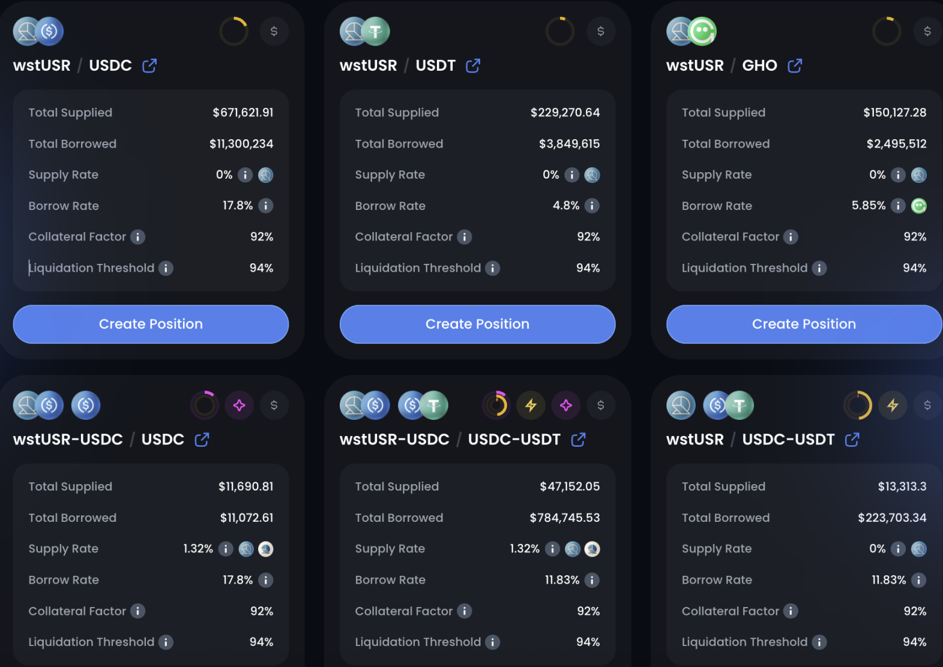Image resolution: width=943 pixels, height=667 pixels.
Task: Open wstUSR / USDT vault external link
Action: coord(473,65)
